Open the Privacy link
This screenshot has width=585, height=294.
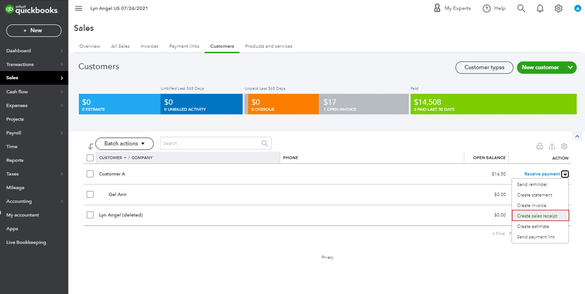tap(327, 257)
